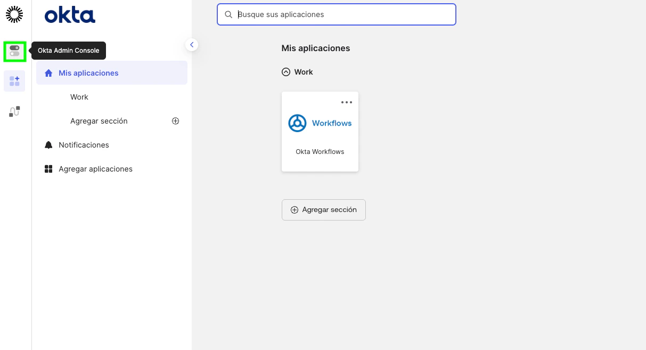Open the Workflows rail icon

[14, 112]
